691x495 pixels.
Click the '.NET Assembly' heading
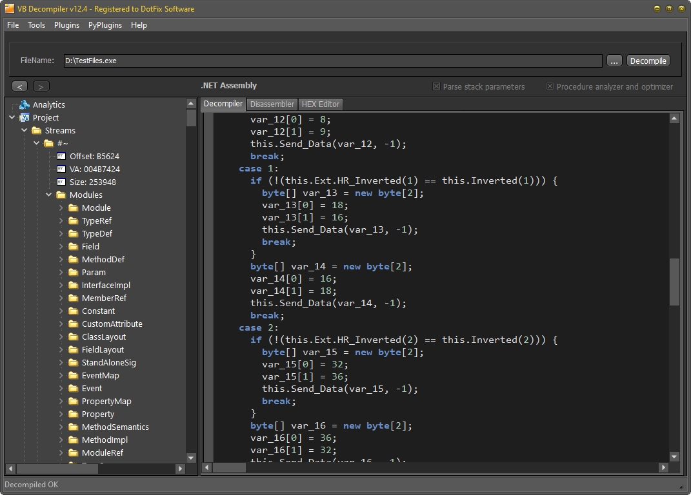coord(228,86)
